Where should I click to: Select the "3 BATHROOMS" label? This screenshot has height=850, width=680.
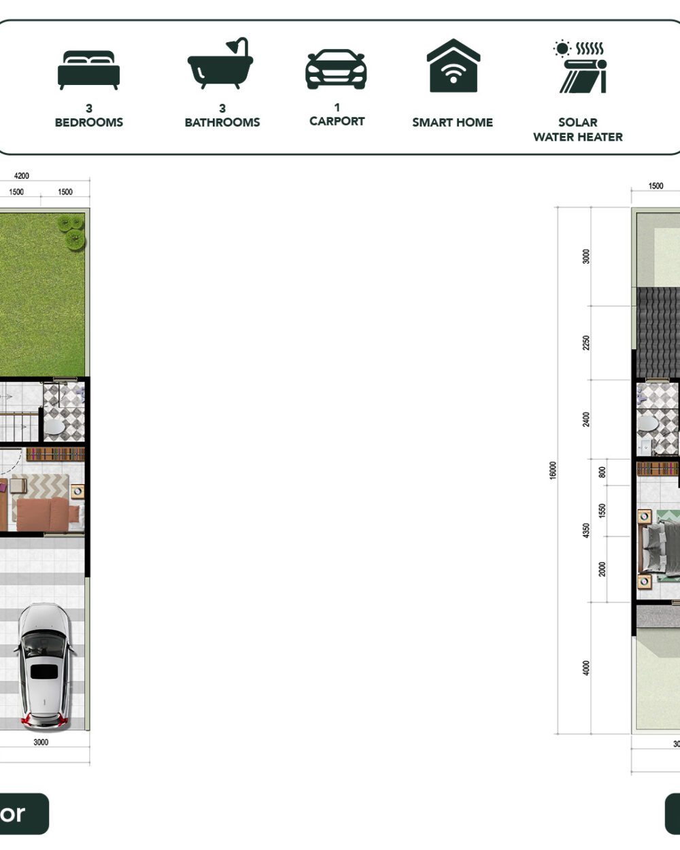tap(222, 116)
